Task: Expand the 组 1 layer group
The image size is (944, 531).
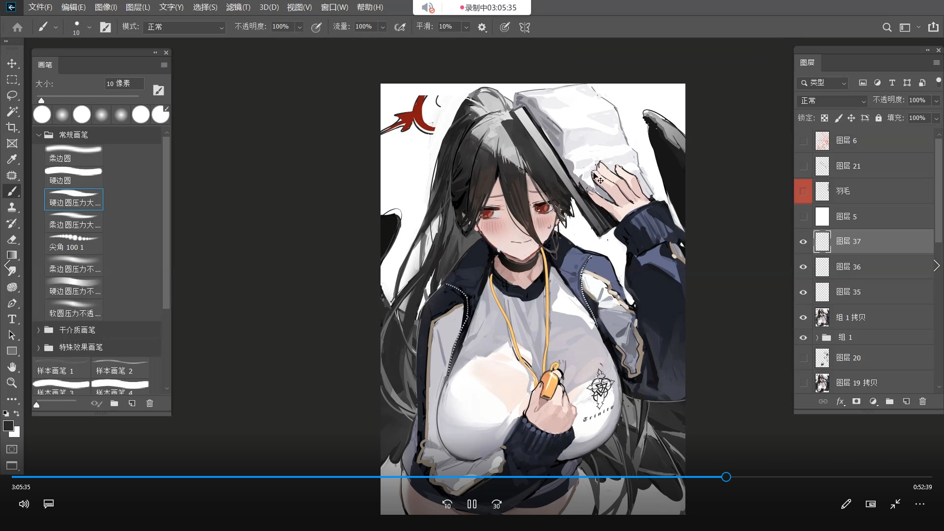Action: [x=817, y=337]
